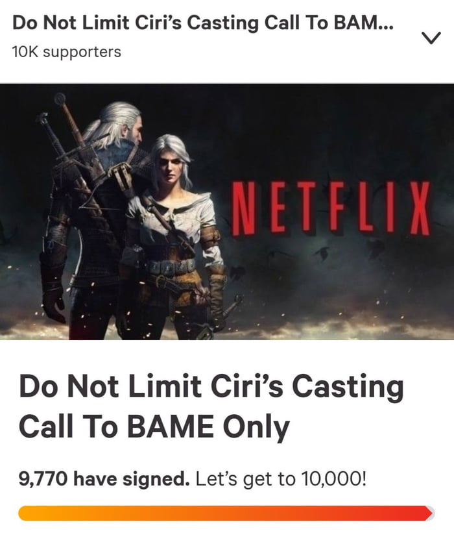Viewport: 454px width, 533px height.
Task: Open the Witcher petition banner image
Action: pos(227,211)
